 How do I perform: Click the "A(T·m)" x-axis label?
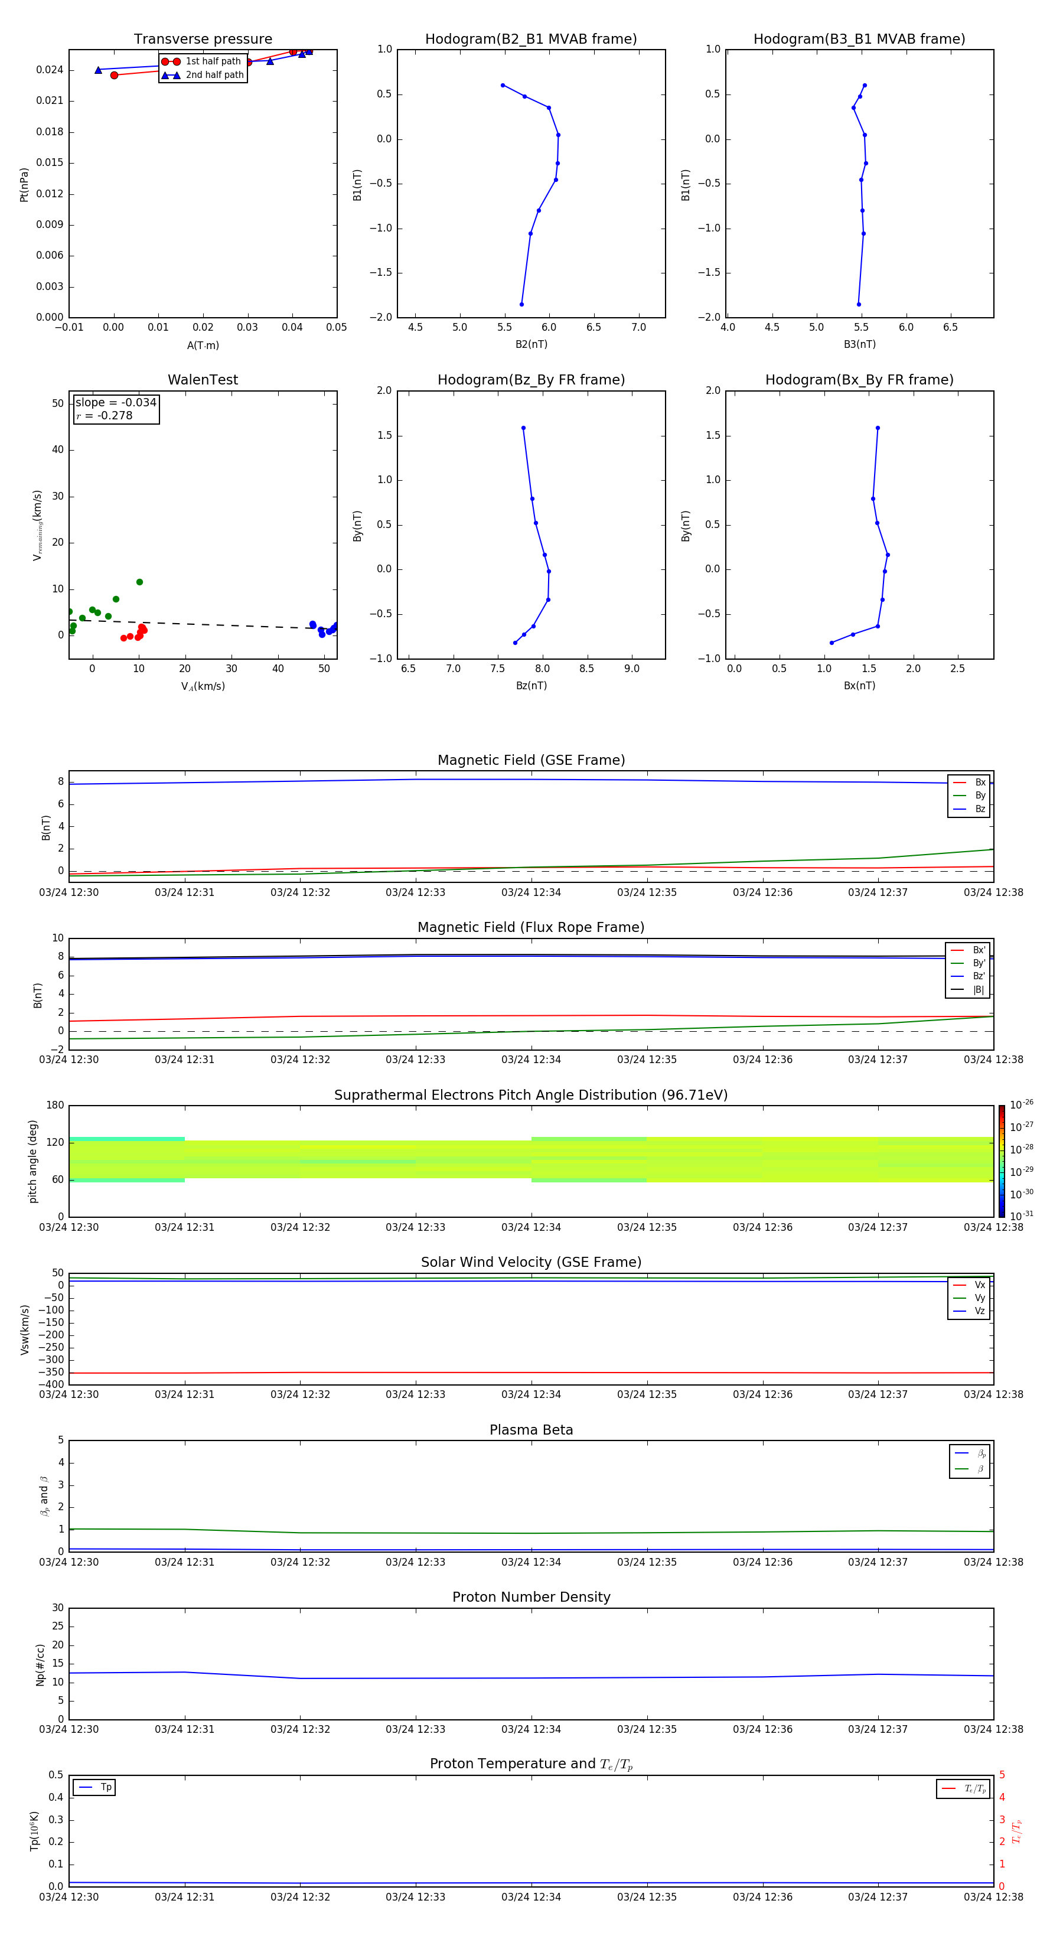point(203,346)
